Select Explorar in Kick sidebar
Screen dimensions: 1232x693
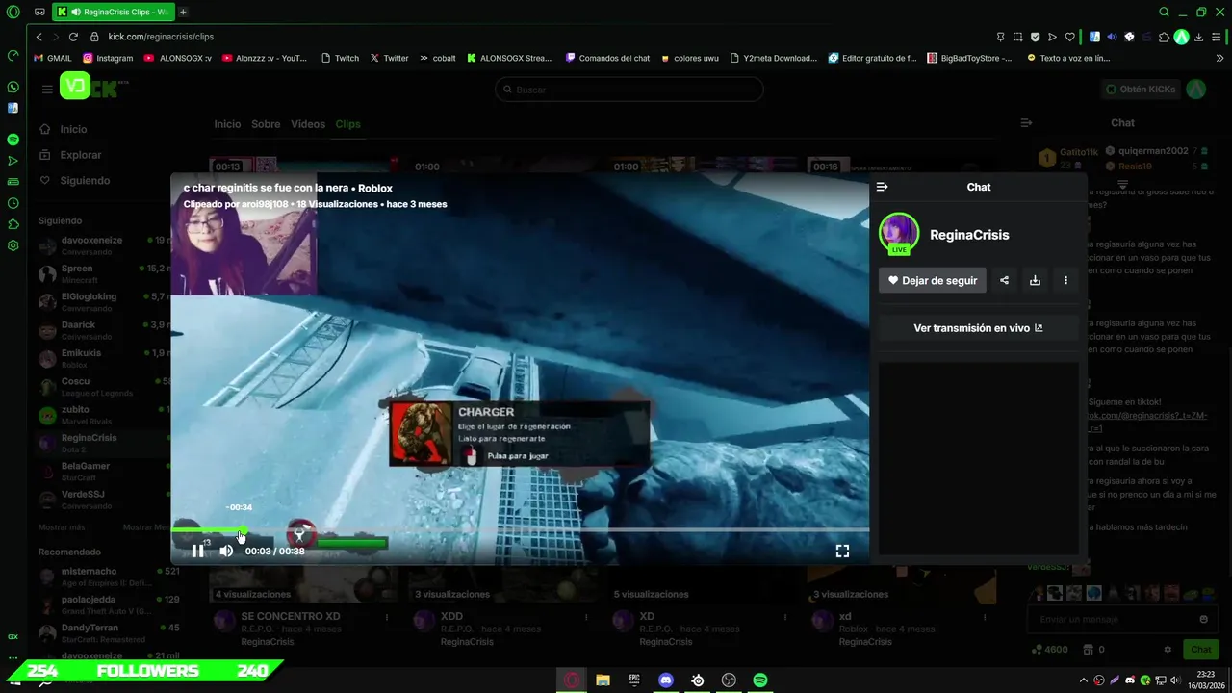click(80, 155)
